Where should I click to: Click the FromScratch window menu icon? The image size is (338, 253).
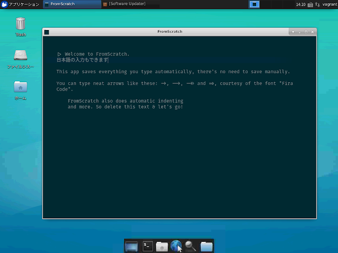47,32
